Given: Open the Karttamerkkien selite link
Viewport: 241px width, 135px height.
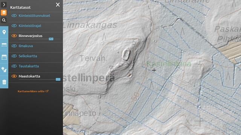Looking at the screenshot, I should (33, 91).
